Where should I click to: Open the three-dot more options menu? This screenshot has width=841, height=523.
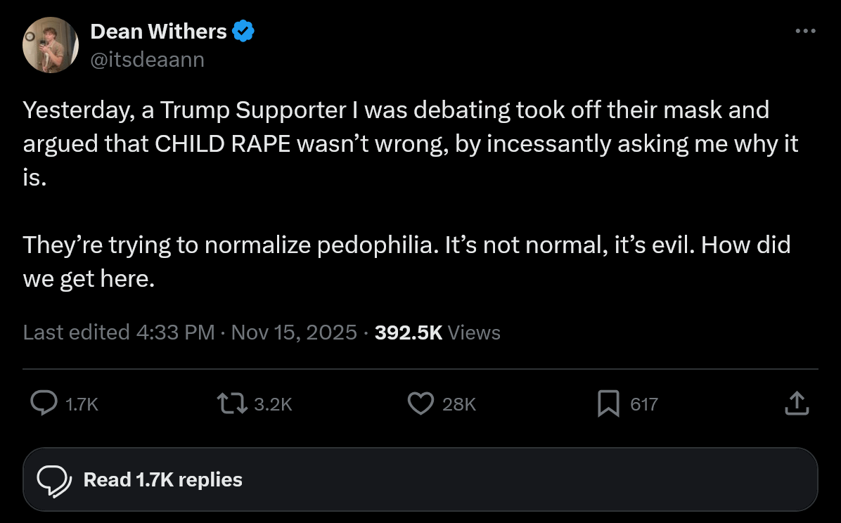(x=804, y=31)
